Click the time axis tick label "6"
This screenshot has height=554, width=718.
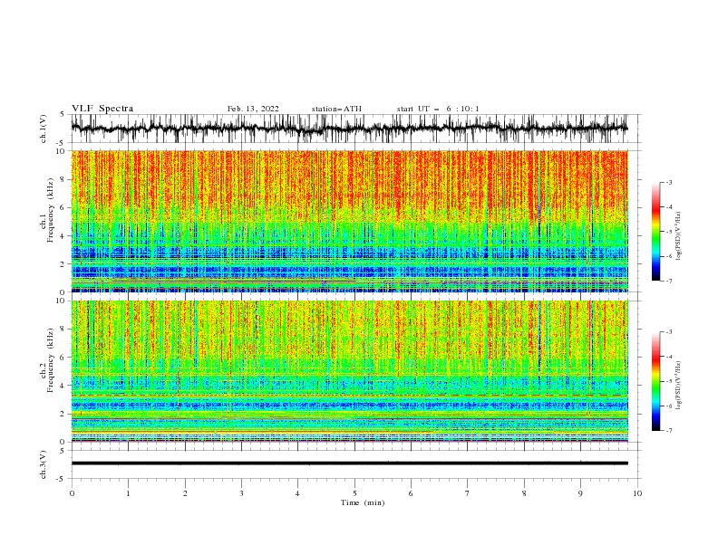(411, 493)
